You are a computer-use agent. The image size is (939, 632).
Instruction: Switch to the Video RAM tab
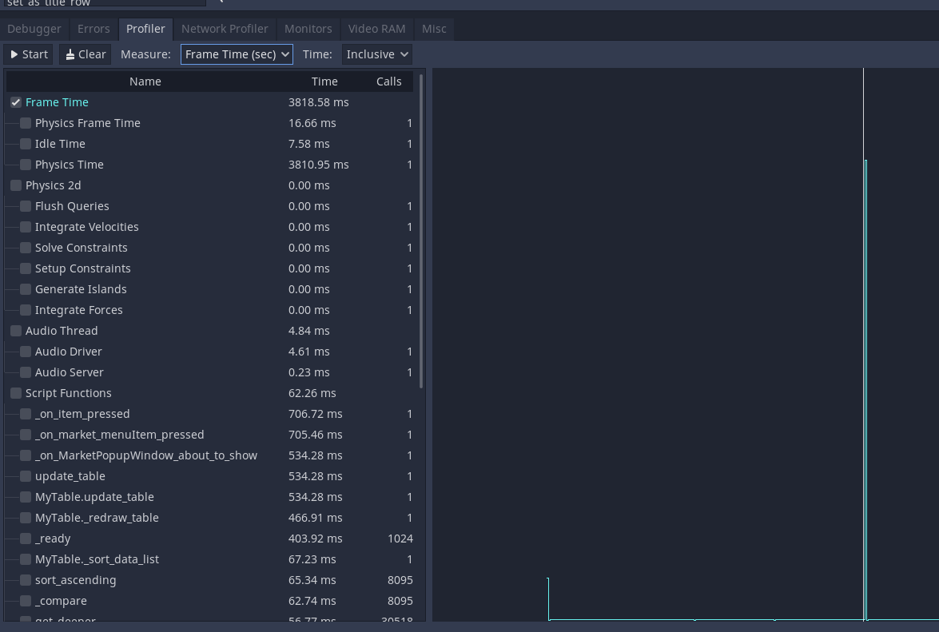click(x=376, y=29)
